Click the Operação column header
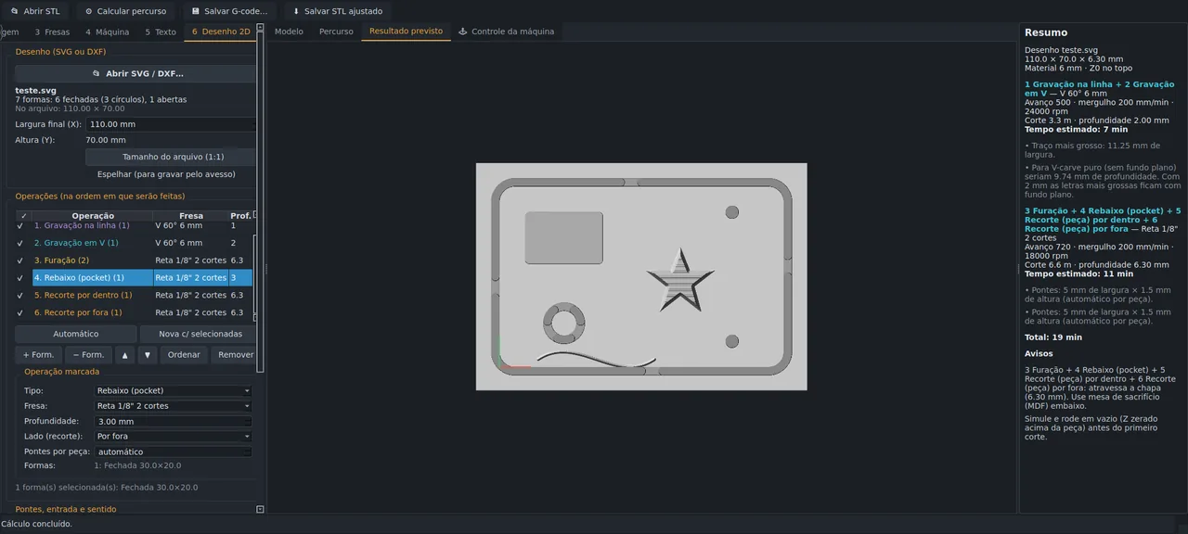The width and height of the screenshot is (1188, 534). (93, 216)
